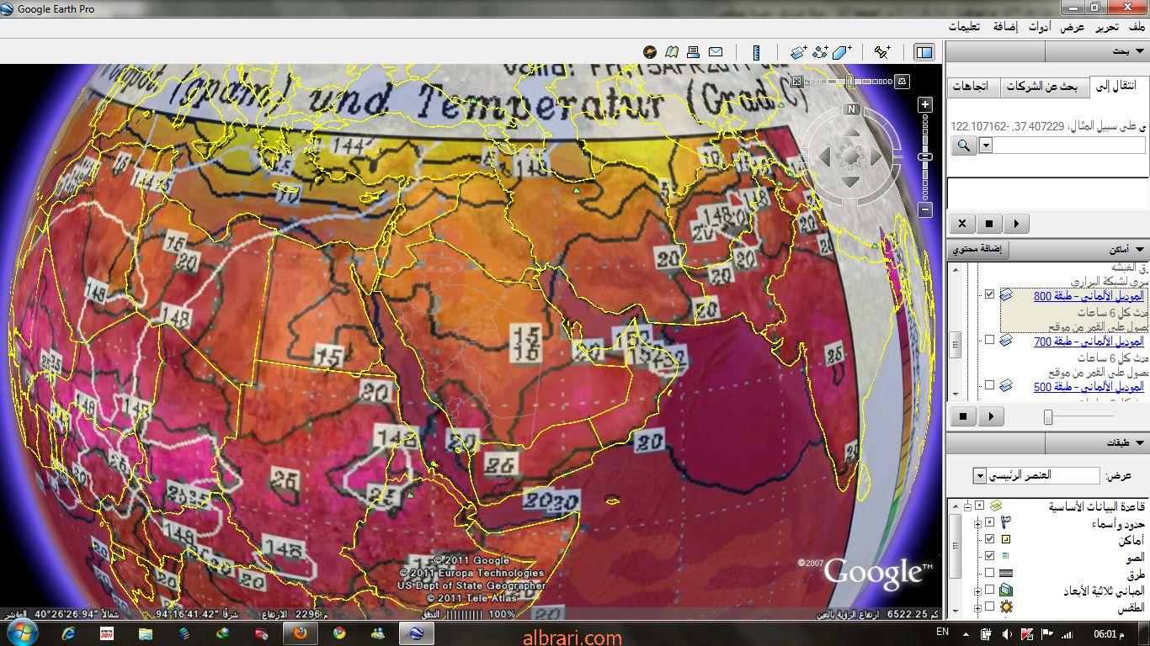Viewport: 1150px width, 646px height.
Task: Open the الموديل الألماني - طبقة 500 link
Action: [x=1089, y=387]
